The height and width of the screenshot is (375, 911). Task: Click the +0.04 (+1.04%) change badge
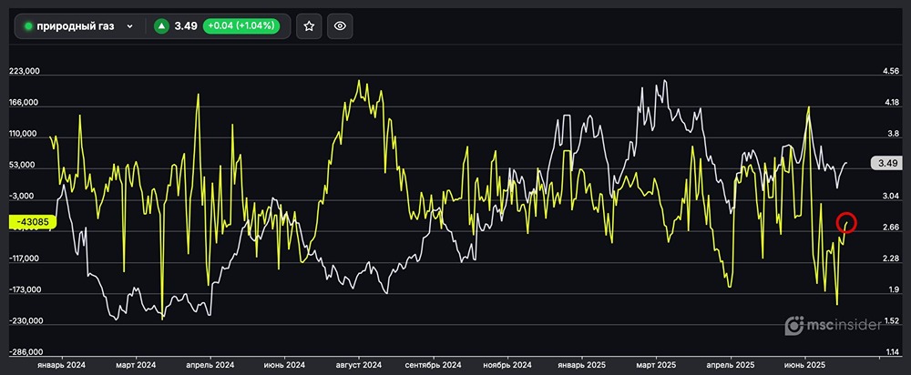pyautogui.click(x=243, y=26)
